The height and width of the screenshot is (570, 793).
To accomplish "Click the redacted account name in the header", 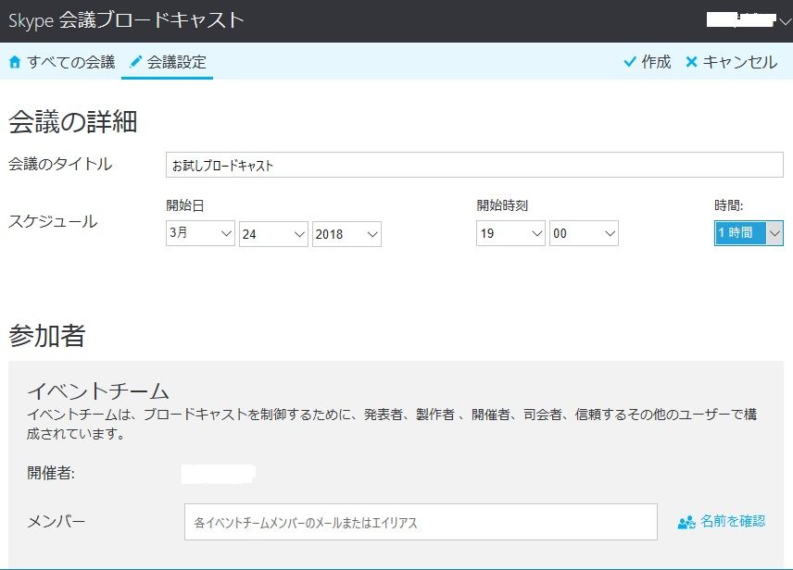I will tap(741, 19).
